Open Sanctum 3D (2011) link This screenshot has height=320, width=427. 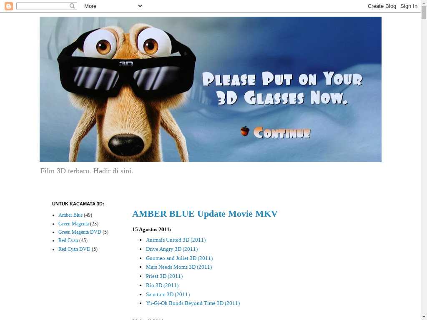tap(168, 295)
